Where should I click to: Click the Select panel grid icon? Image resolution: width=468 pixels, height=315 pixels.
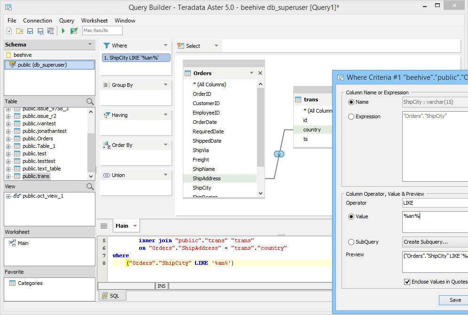coord(180,46)
